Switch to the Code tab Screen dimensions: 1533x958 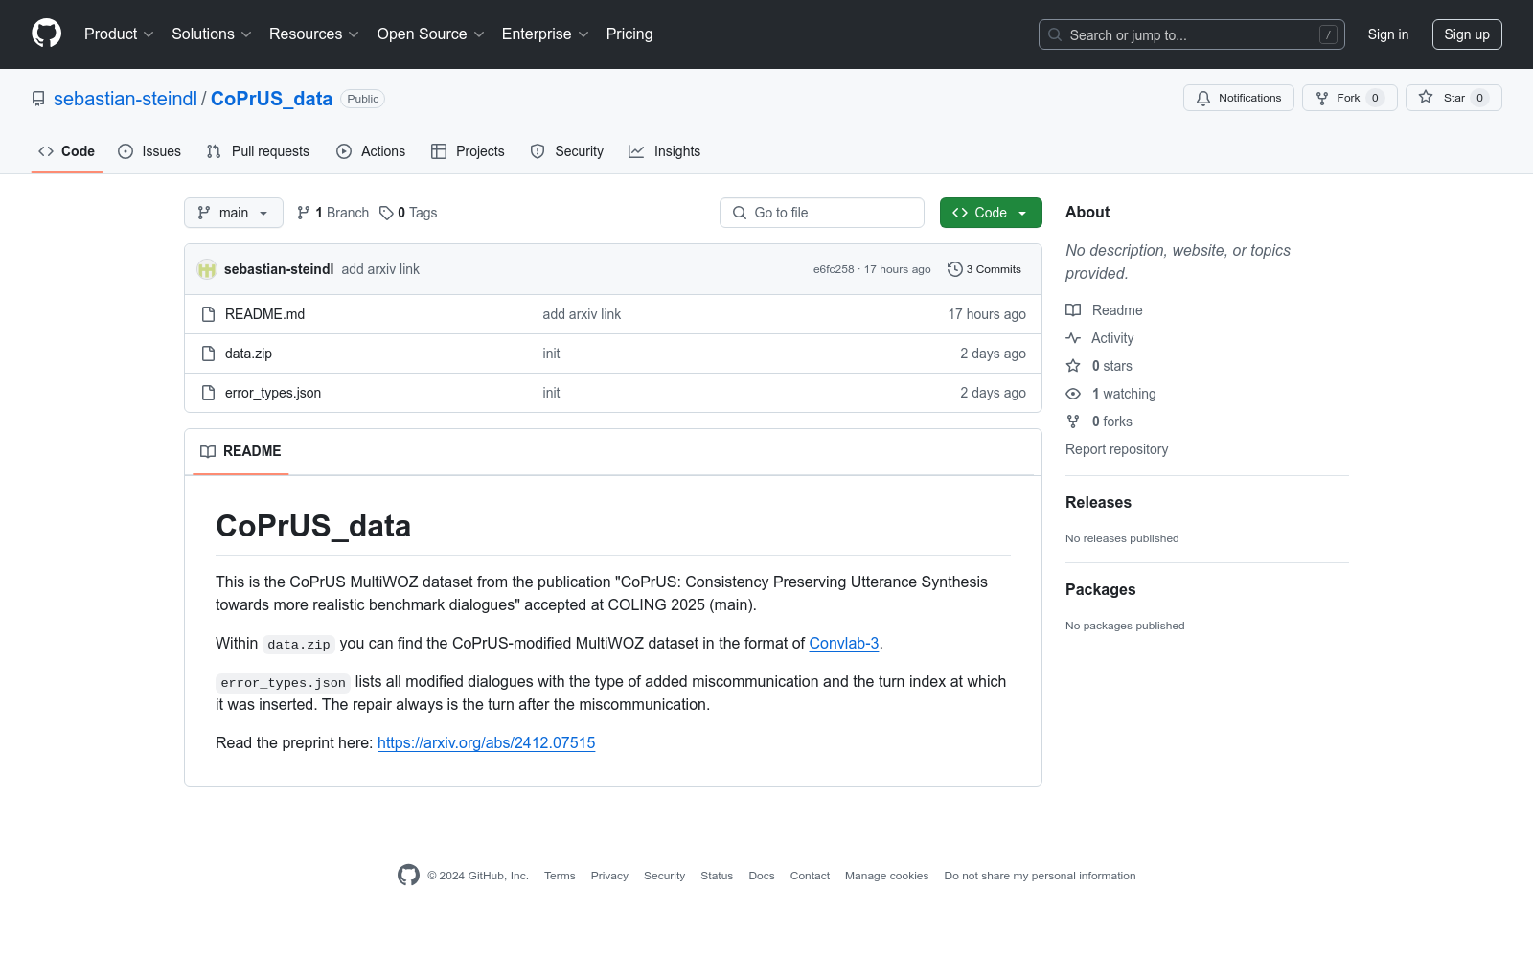pyautogui.click(x=67, y=151)
